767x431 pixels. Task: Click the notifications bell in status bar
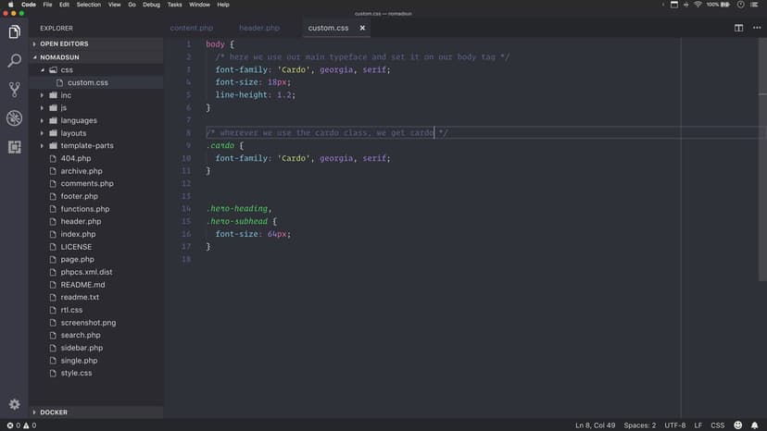coord(755,425)
